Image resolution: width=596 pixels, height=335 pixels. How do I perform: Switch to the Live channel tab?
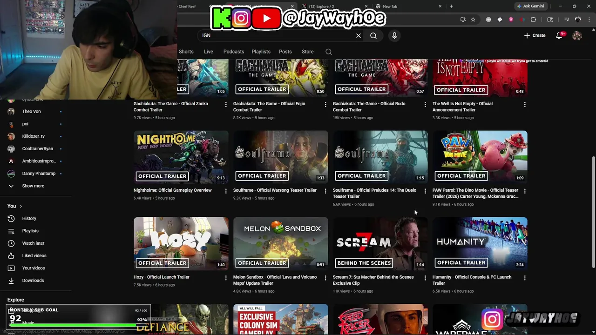208,52
